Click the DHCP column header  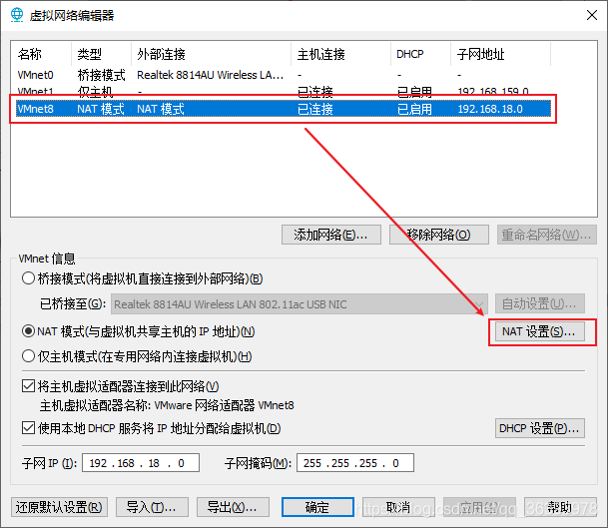click(x=420, y=54)
